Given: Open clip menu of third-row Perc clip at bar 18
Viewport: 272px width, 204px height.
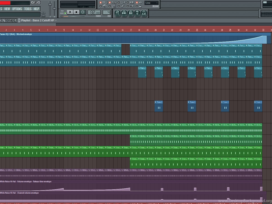Looking at the screenshot, I should click(139, 68).
